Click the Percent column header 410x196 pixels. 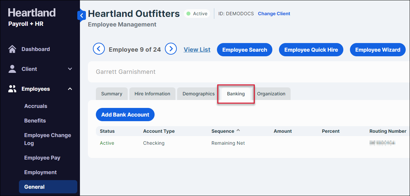pos(331,131)
